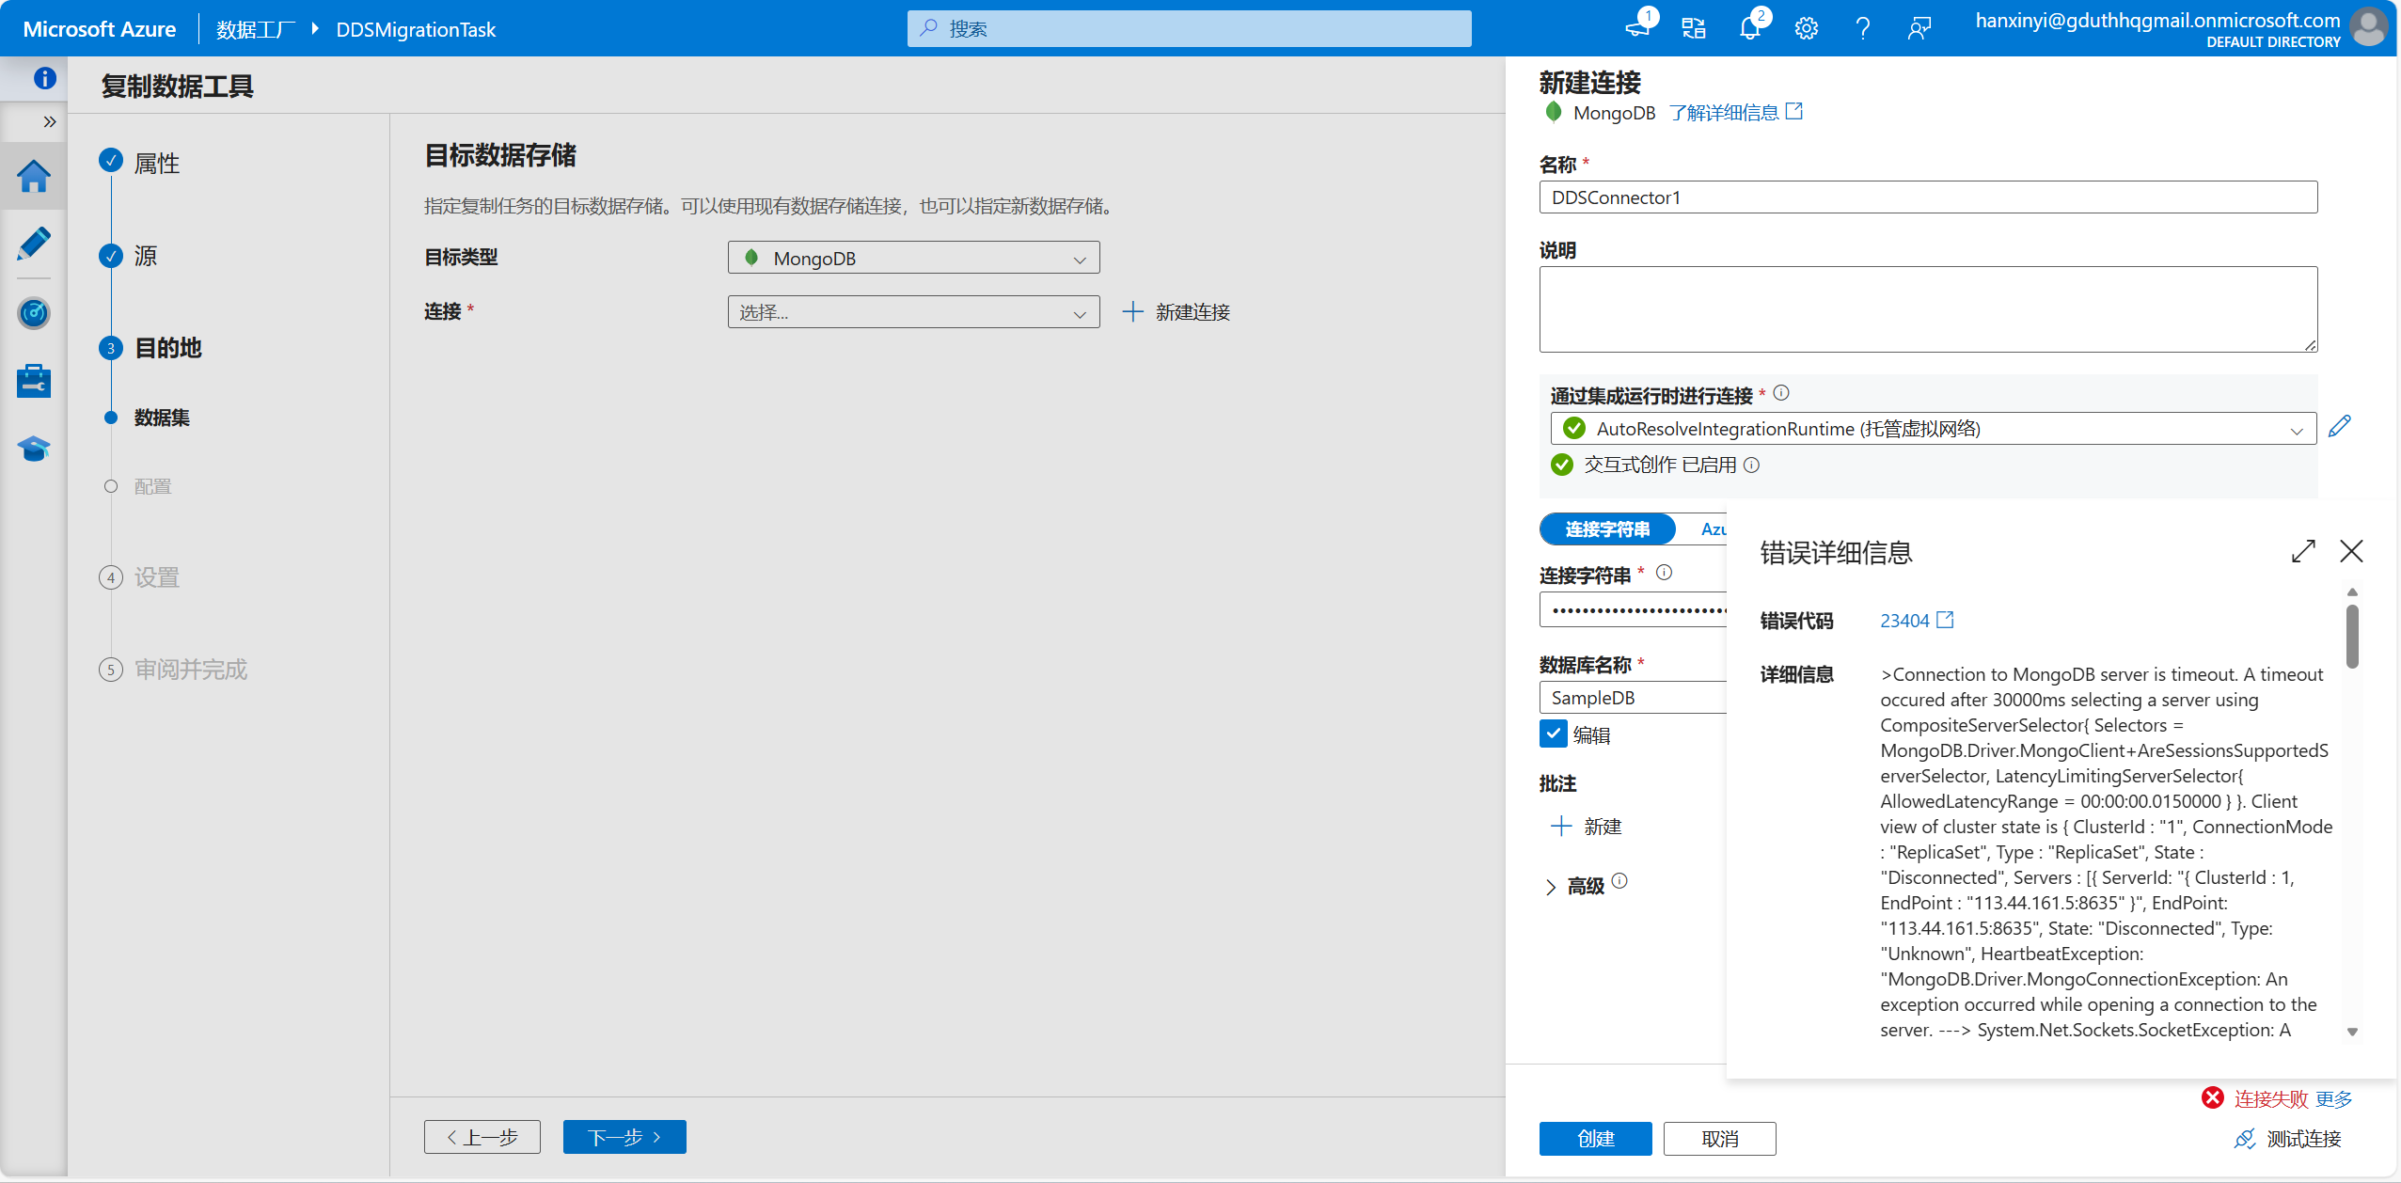This screenshot has height=1183, width=2401.
Task: Uncheck the 编辑 checkbox
Action: pyautogui.click(x=1553, y=734)
